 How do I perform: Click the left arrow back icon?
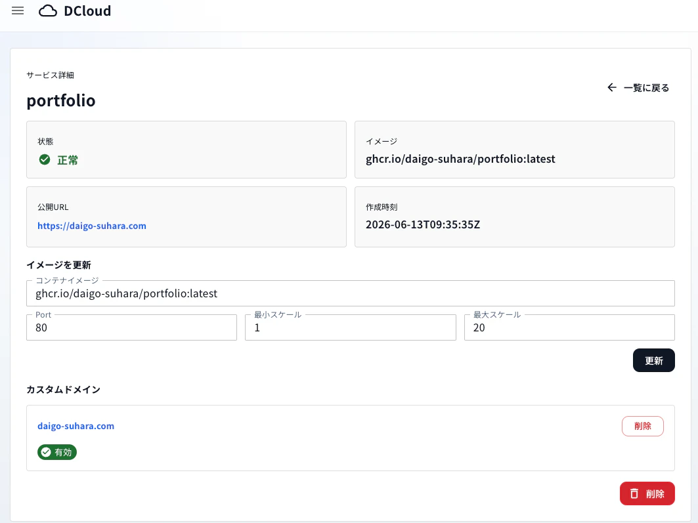(x=612, y=88)
